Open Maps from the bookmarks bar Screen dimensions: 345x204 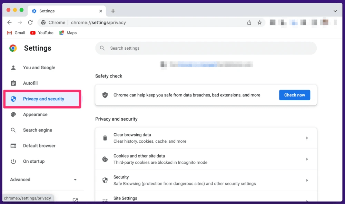pos(68,33)
